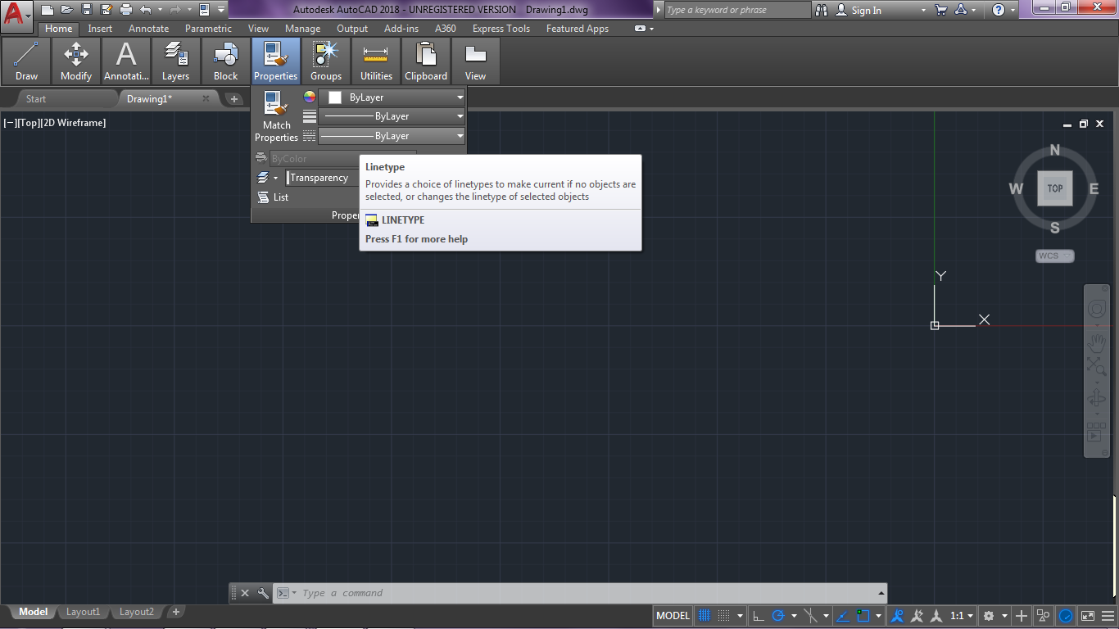1119x629 pixels.
Task: Click Annotation Monitor plus icon
Action: point(1022,616)
